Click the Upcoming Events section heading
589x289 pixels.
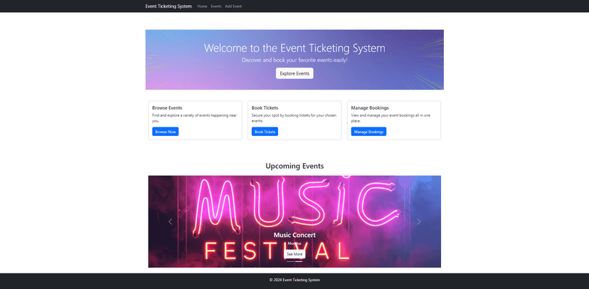click(294, 166)
